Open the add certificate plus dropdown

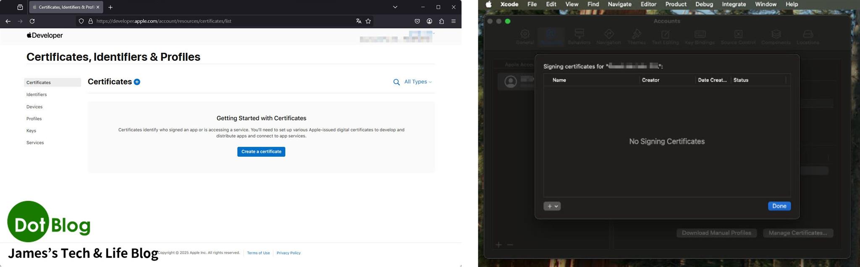(x=552, y=206)
